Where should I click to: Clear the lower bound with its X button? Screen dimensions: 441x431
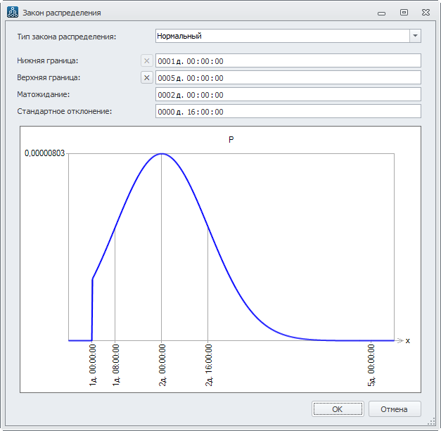point(146,61)
